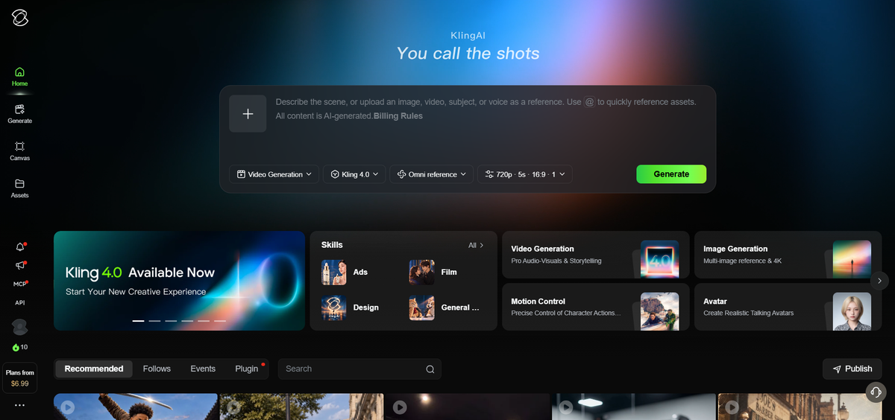Insert an asset reference with the @ symbol
Viewport: 895px width, 420px height.
589,102
